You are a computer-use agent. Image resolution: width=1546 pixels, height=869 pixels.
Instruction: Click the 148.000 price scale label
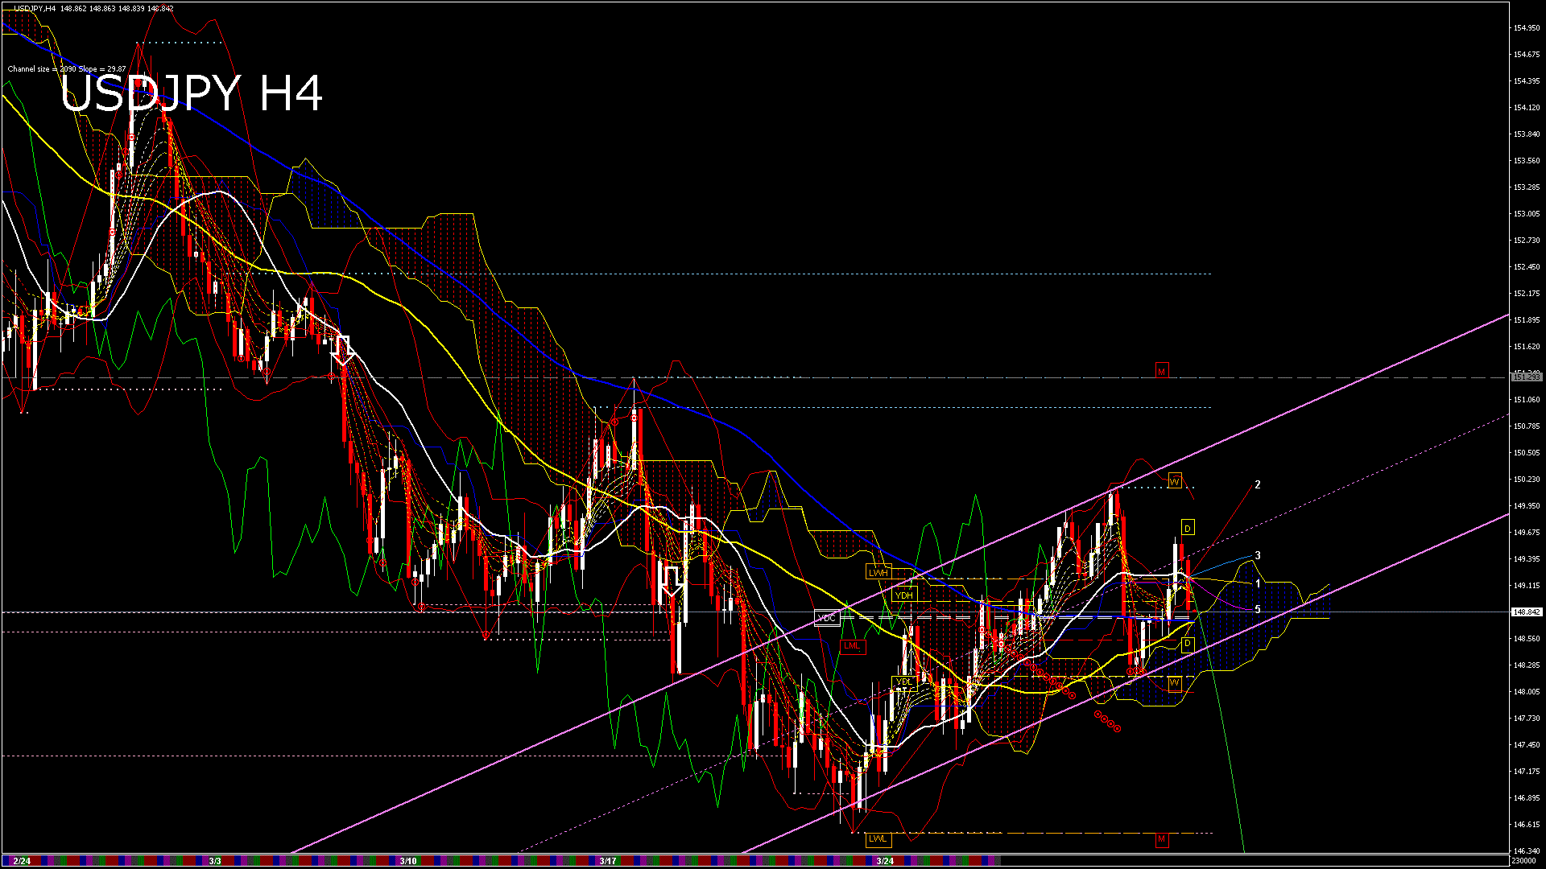coord(1527,692)
